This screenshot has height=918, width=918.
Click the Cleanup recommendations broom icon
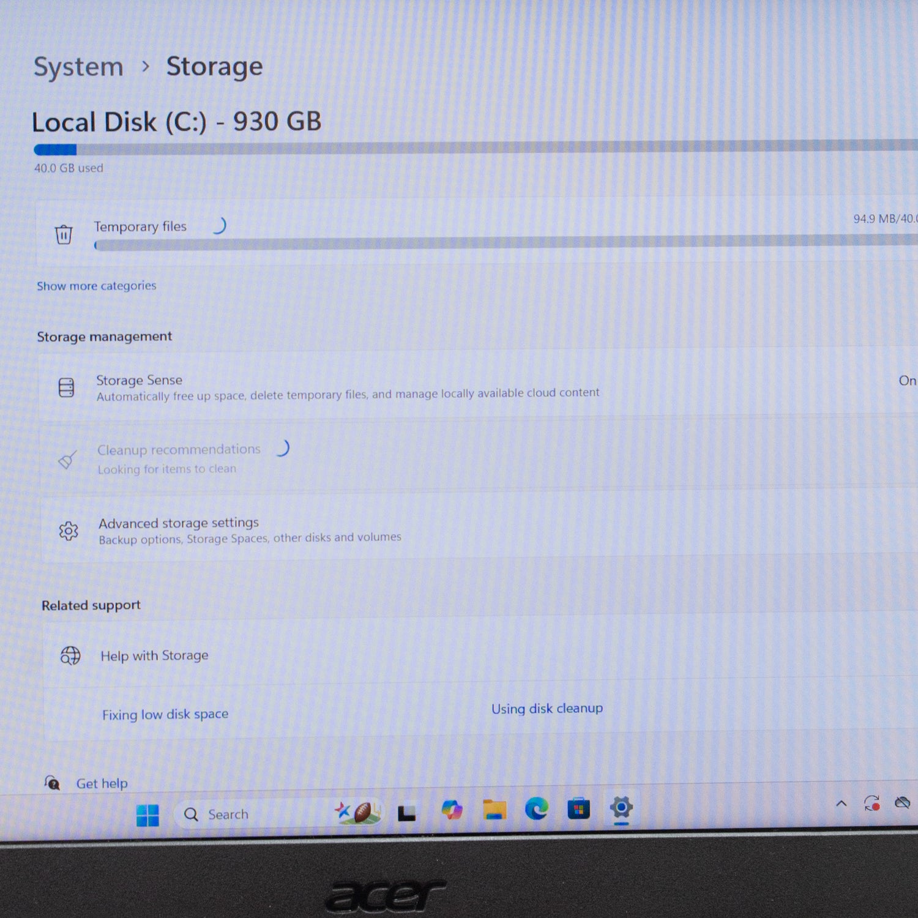pyautogui.click(x=67, y=459)
